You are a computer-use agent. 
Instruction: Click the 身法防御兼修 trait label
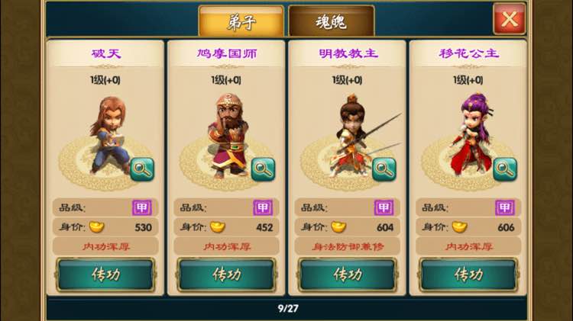pos(348,246)
